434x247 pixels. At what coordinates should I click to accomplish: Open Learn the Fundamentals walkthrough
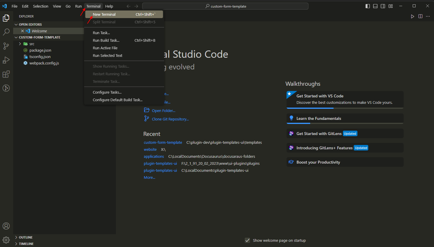pyautogui.click(x=345, y=119)
